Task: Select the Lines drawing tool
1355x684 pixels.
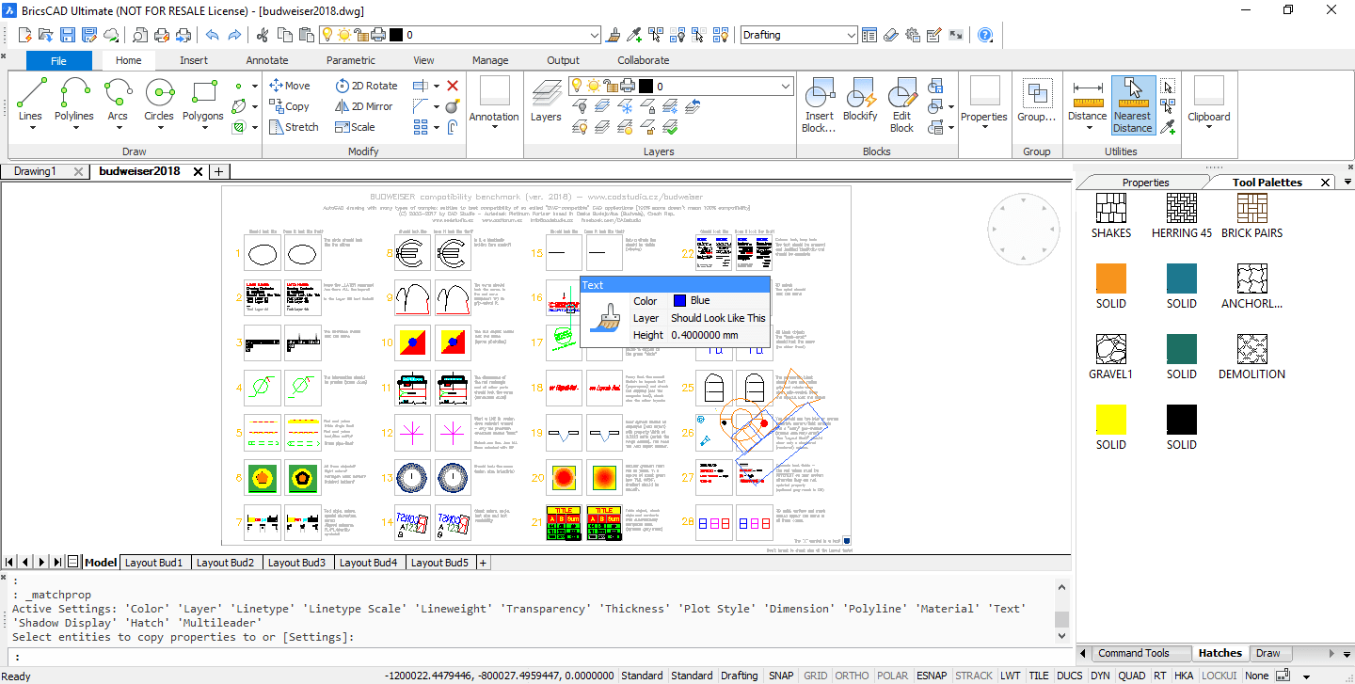Action: pyautogui.click(x=30, y=100)
